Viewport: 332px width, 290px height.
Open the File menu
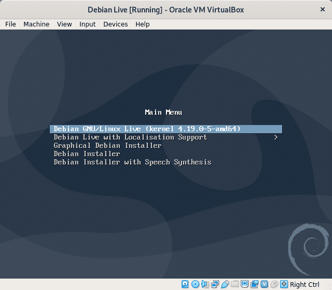click(10, 24)
